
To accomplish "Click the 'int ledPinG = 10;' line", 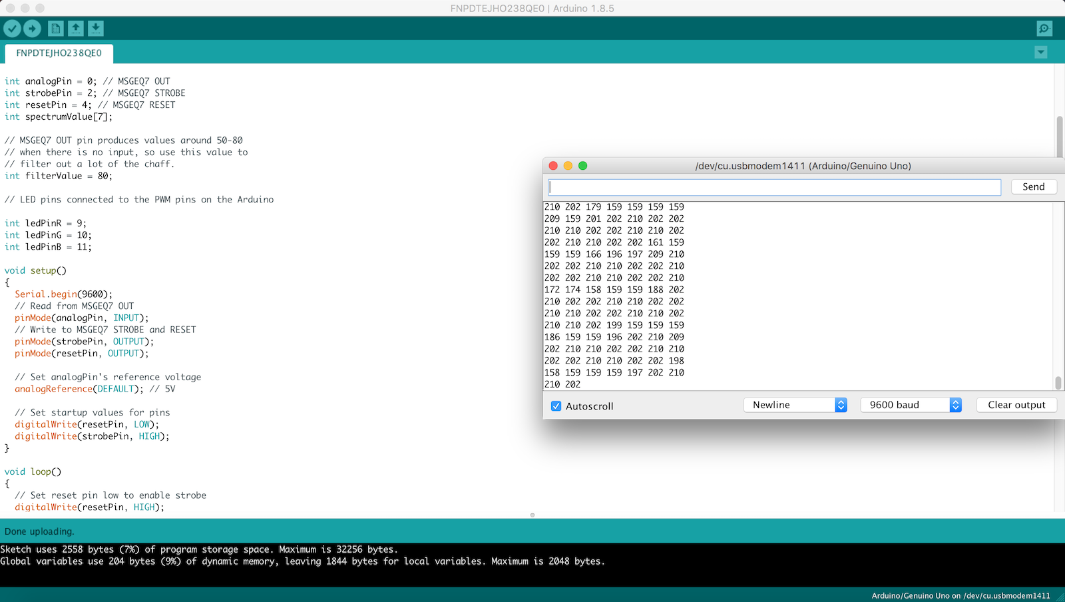I will (x=48, y=235).
